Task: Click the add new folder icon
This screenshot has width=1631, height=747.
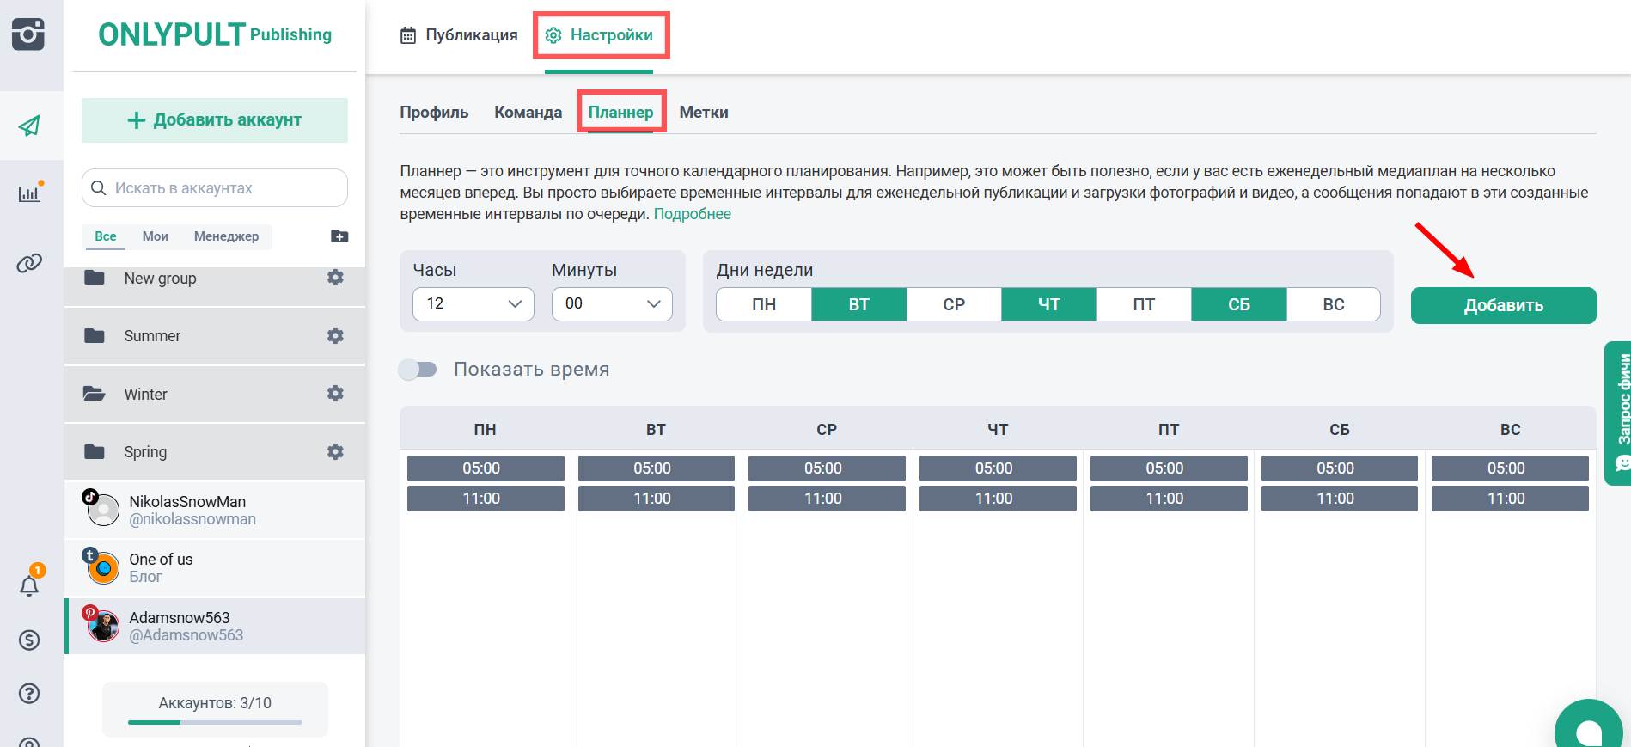Action: (x=339, y=236)
